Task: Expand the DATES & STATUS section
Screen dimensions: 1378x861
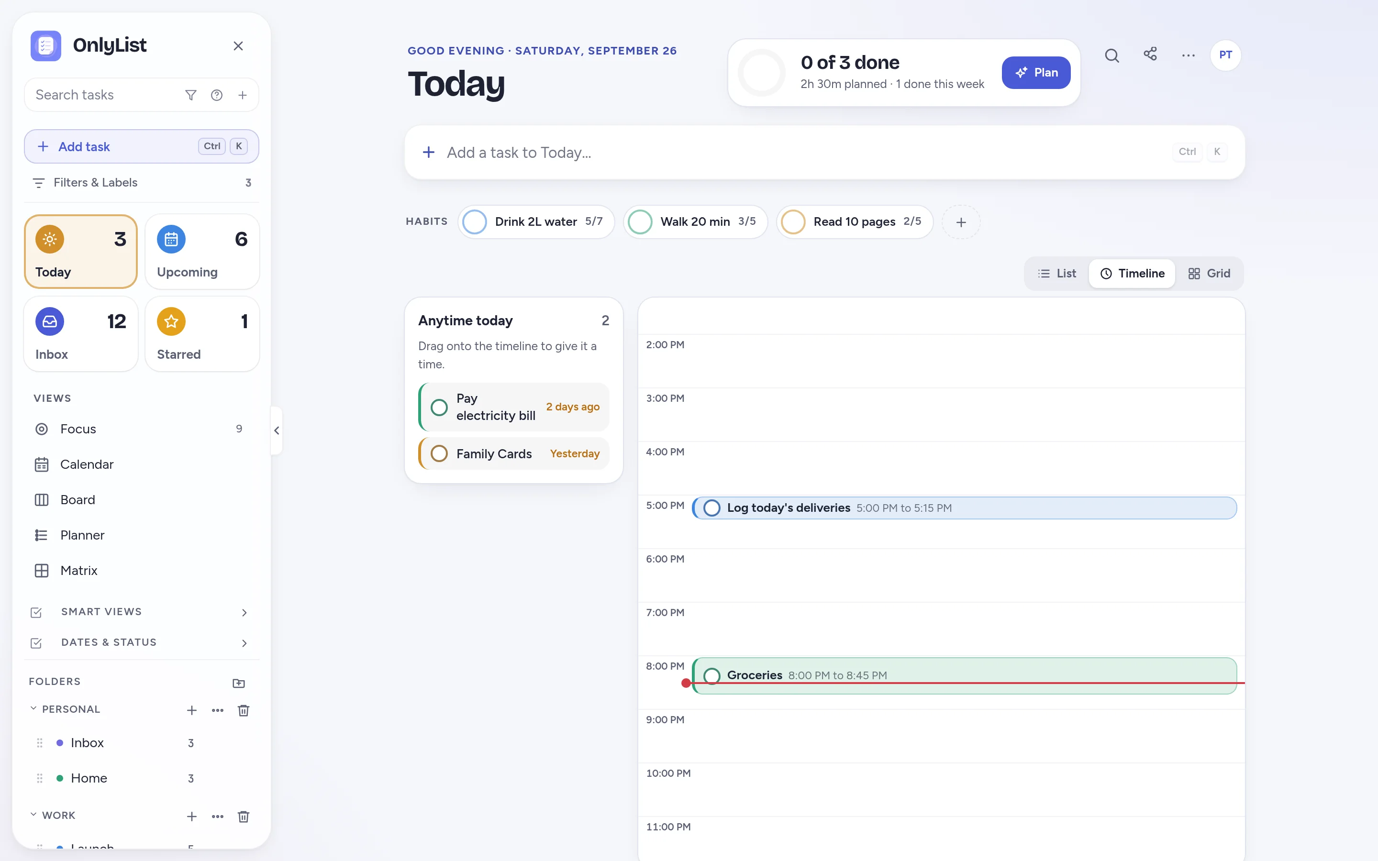Action: pyautogui.click(x=141, y=643)
